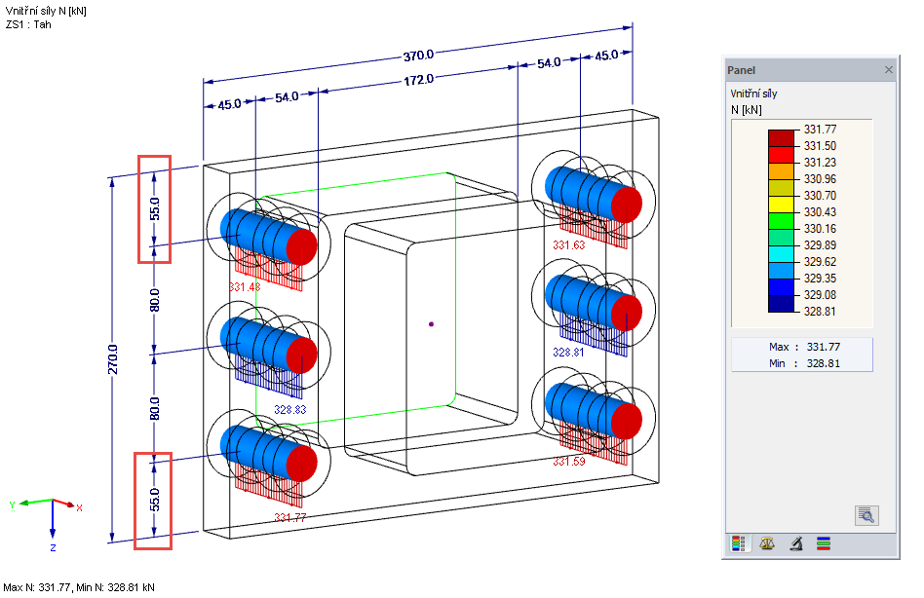Click the Min : 328.81 row in Panel
This screenshot has width=924, height=598.
click(x=804, y=363)
